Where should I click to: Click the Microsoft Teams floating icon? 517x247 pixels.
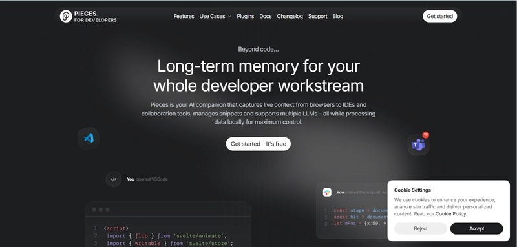pyautogui.click(x=418, y=144)
